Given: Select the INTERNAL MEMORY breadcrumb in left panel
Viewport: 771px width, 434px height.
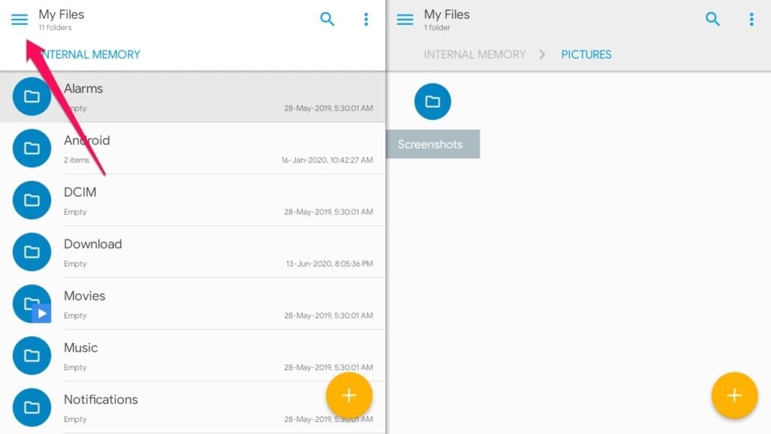Looking at the screenshot, I should click(90, 54).
